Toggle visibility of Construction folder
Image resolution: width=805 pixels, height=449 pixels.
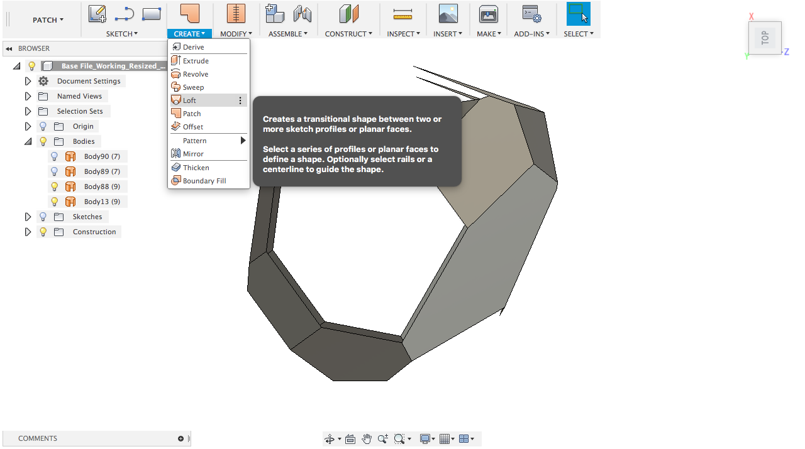coord(43,232)
